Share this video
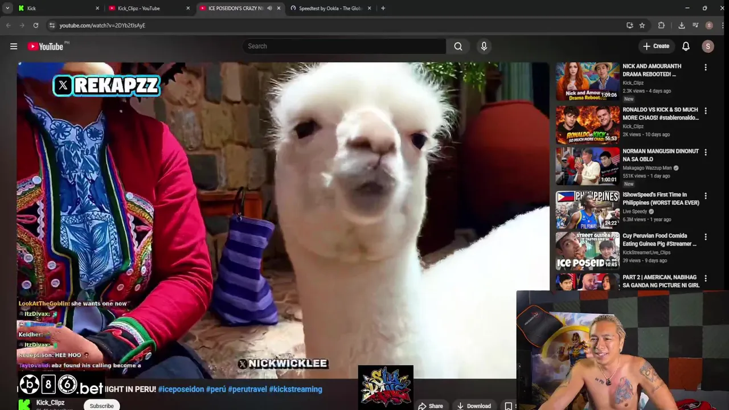Screen dimensions: 729x410 [x=431, y=406]
